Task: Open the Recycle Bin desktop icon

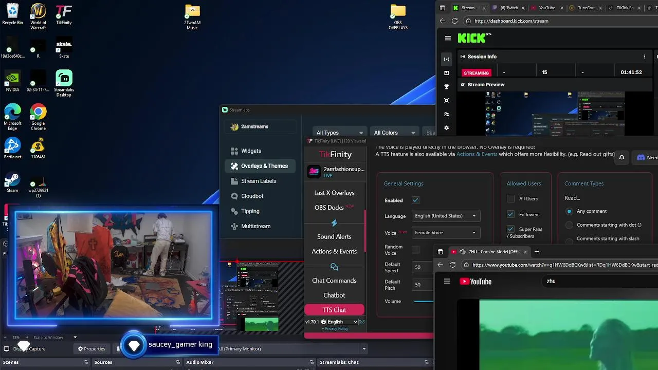Action: (x=12, y=14)
